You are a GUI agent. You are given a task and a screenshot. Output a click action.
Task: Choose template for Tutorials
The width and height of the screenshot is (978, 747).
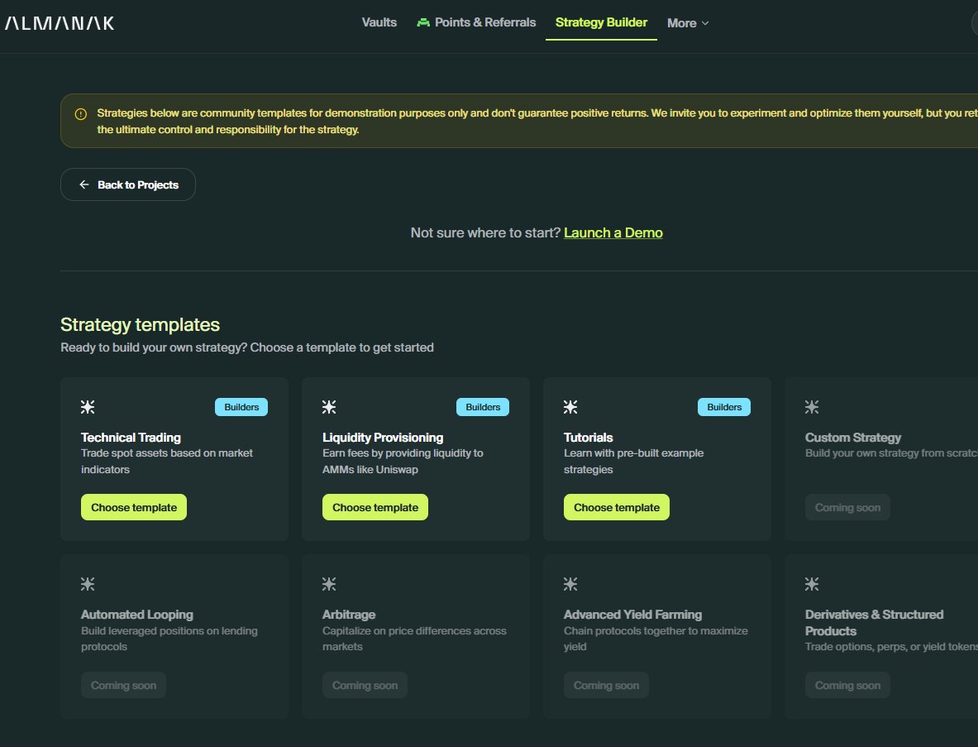[x=616, y=507]
